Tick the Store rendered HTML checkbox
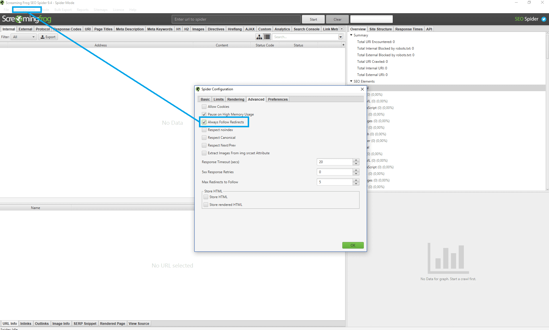549x330 pixels. click(206, 205)
